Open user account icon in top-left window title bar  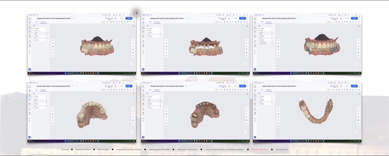point(110,15)
